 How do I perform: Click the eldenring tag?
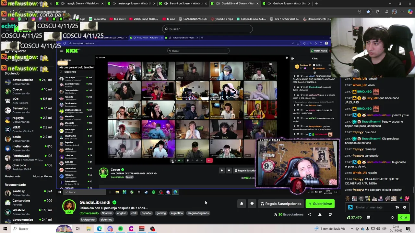tap(106, 220)
